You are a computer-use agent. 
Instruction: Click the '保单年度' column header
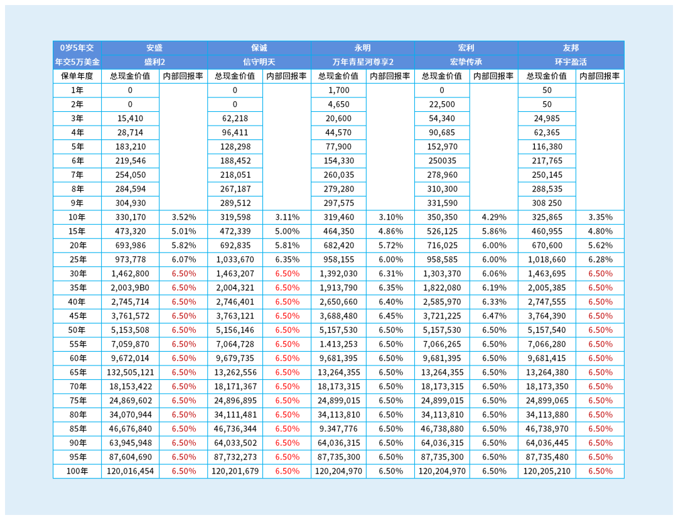point(77,76)
